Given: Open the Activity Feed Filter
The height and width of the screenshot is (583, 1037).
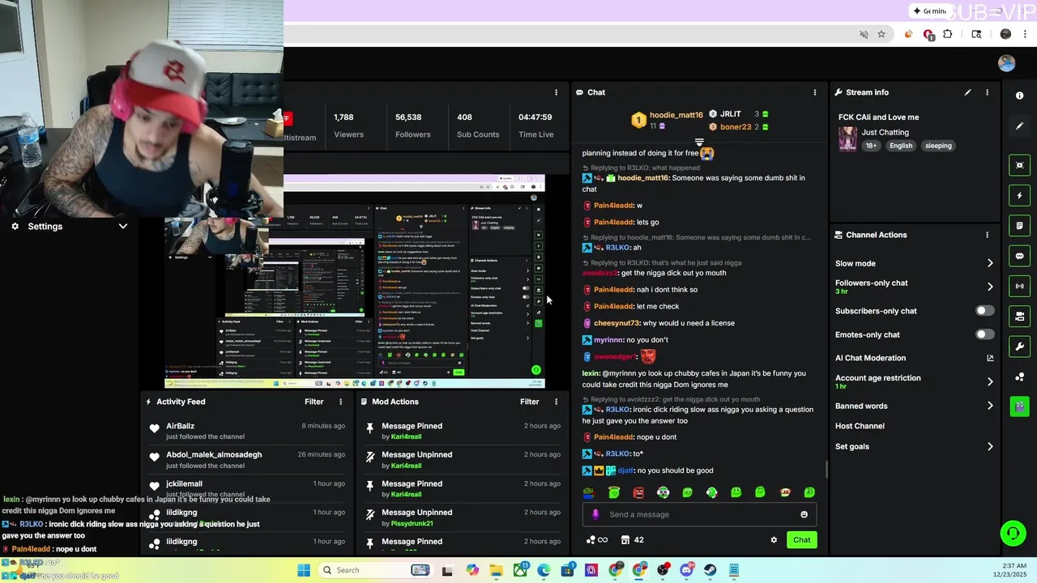Looking at the screenshot, I should point(314,402).
